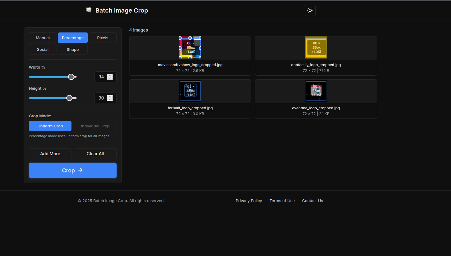This screenshot has width=451, height=256.
Task: Click the Height % slider handle
Action: 69,98
